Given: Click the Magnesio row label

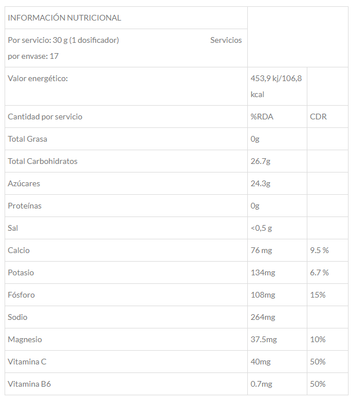Looking at the screenshot, I should tap(25, 339).
